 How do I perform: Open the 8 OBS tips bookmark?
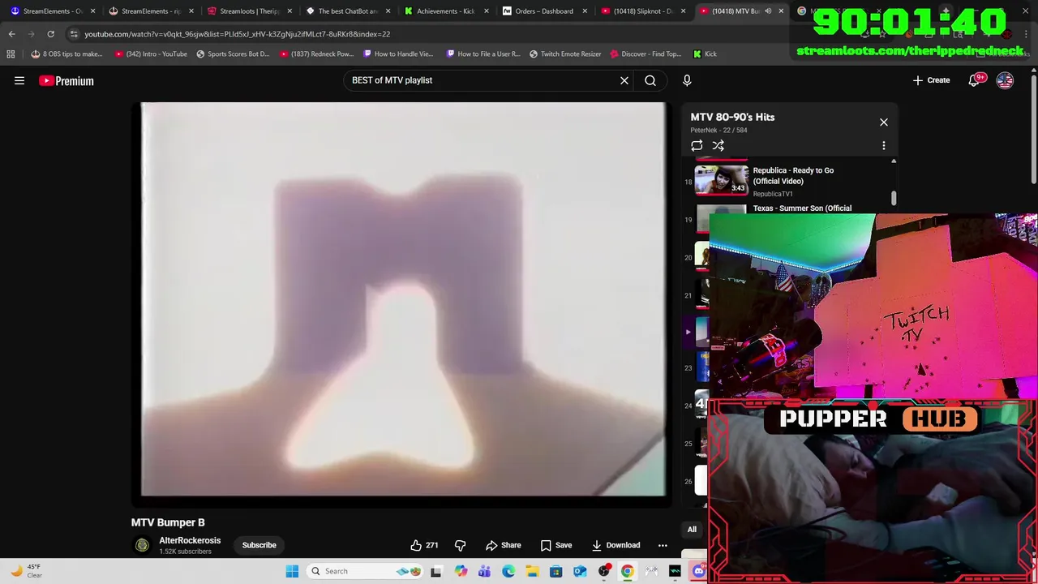[66, 54]
